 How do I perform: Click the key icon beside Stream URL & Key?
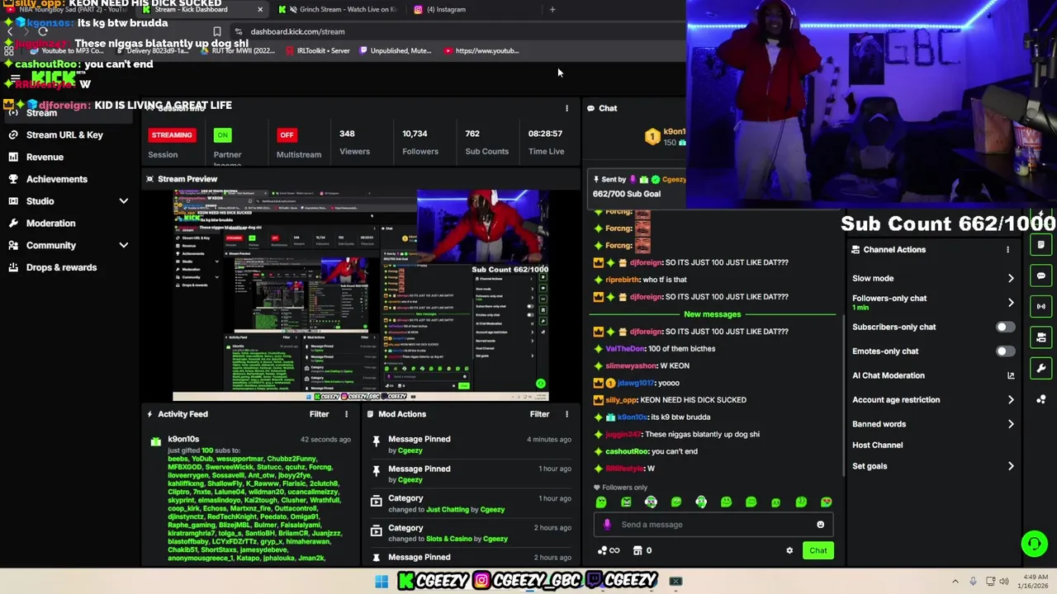point(13,134)
